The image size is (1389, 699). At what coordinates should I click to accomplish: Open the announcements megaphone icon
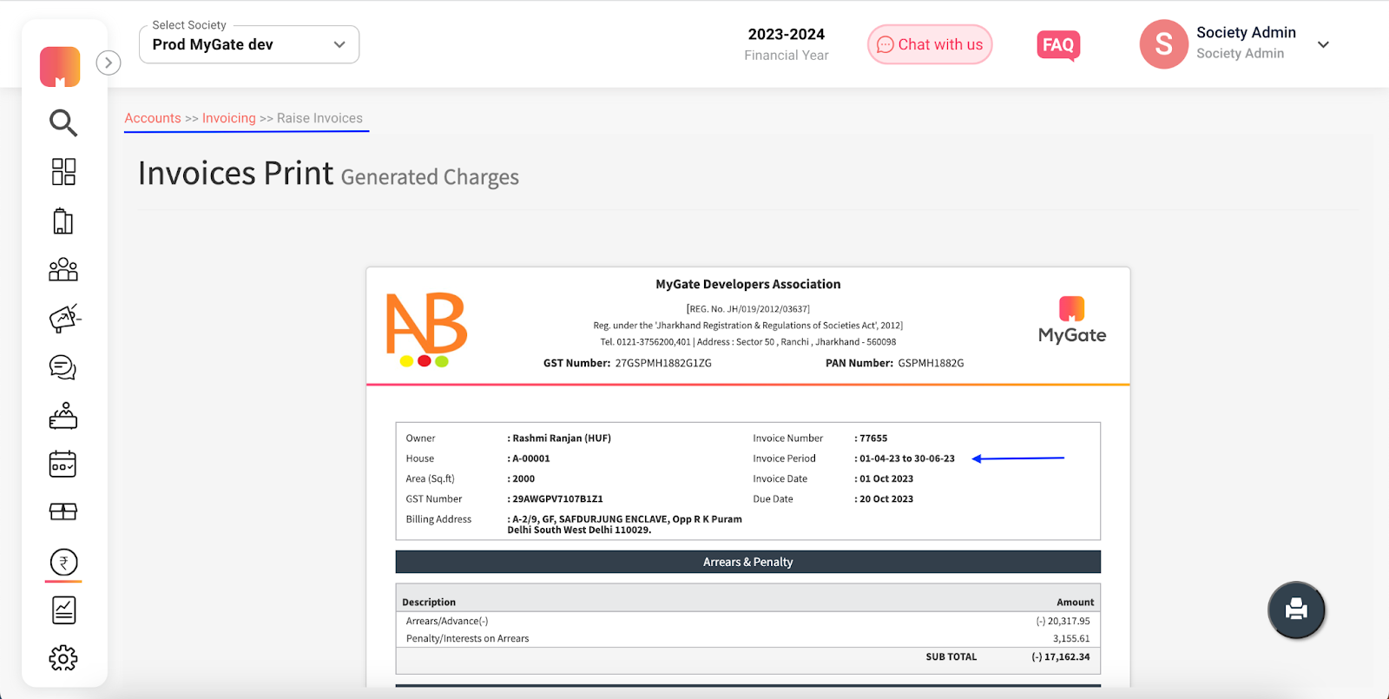coord(64,318)
